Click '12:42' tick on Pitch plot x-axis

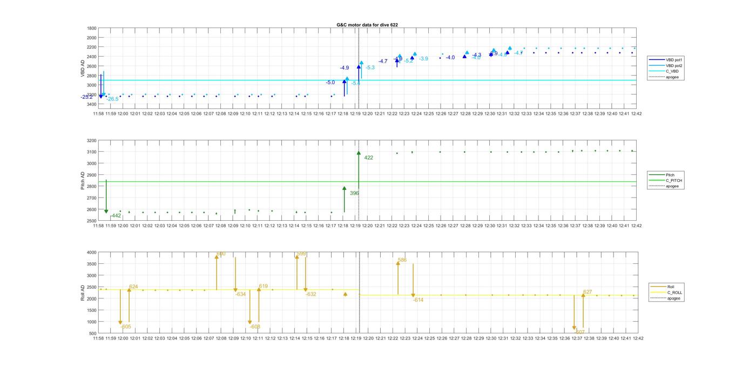[x=636, y=226]
